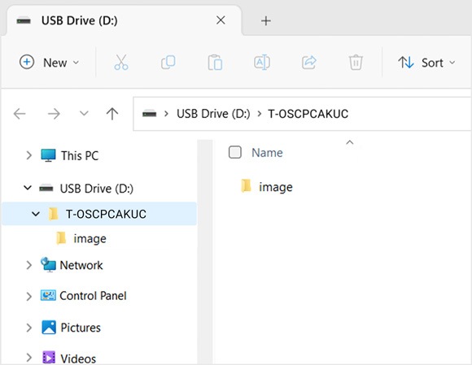Expand the This PC tree node
The height and width of the screenshot is (365, 472).
[28, 155]
